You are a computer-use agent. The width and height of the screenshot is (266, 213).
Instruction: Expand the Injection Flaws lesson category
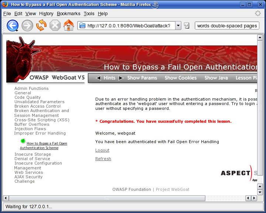click(30, 129)
